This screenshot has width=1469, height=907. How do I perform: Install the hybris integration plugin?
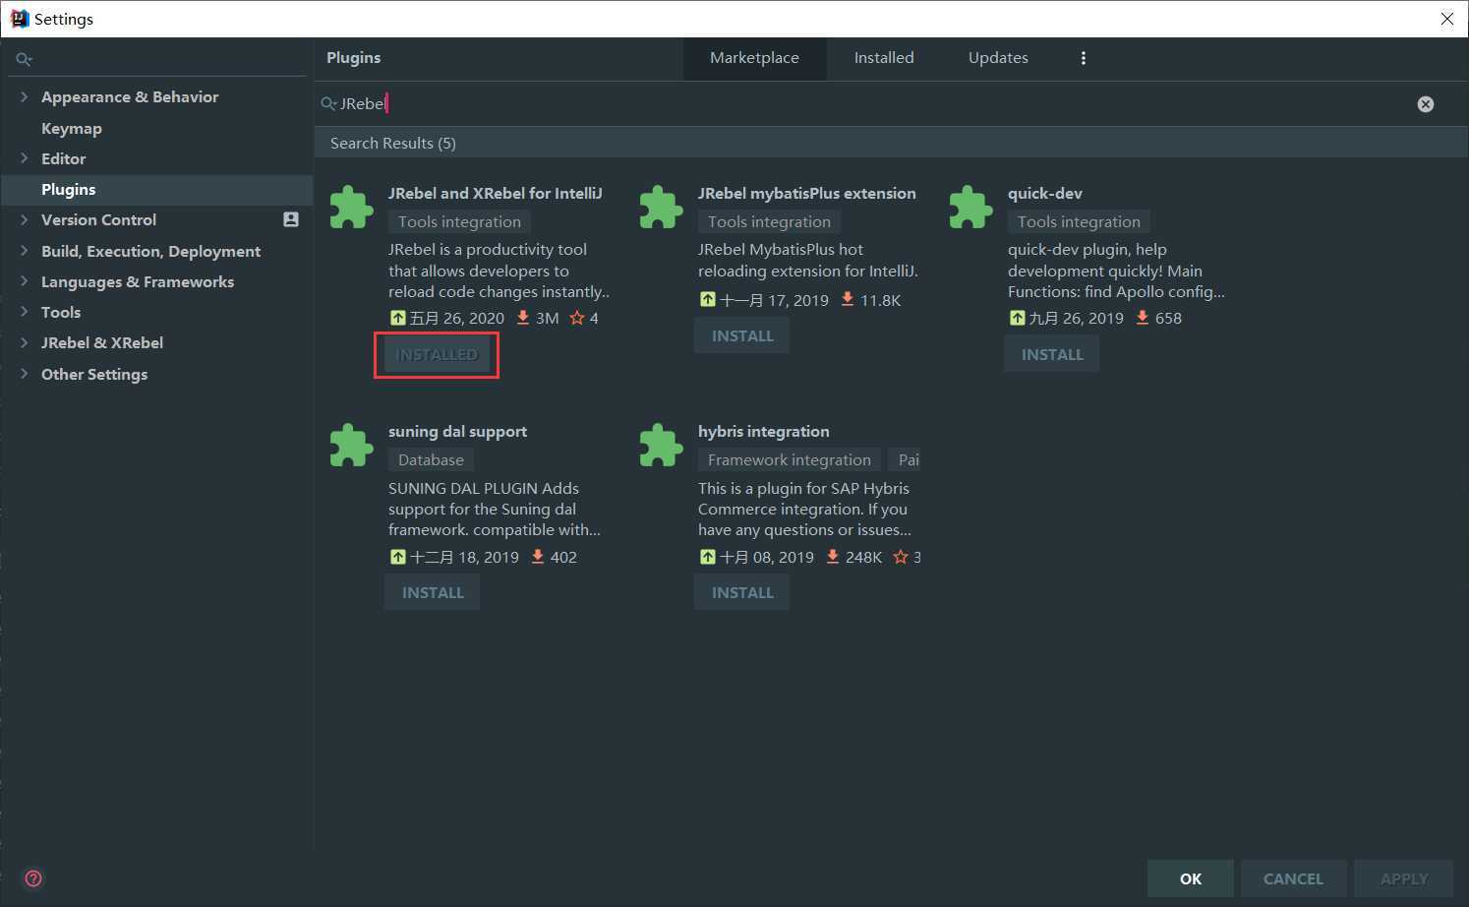742,592
